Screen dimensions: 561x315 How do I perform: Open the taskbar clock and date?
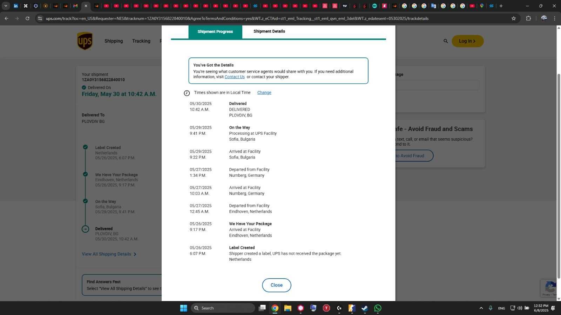tap(541, 308)
